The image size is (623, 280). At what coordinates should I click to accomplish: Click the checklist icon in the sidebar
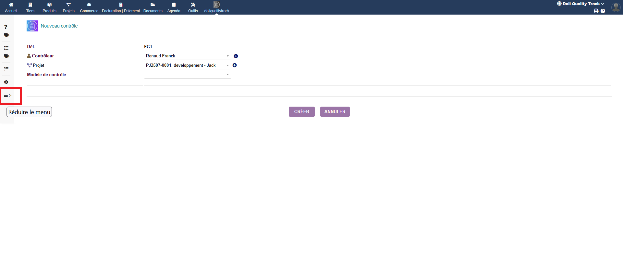(6, 69)
